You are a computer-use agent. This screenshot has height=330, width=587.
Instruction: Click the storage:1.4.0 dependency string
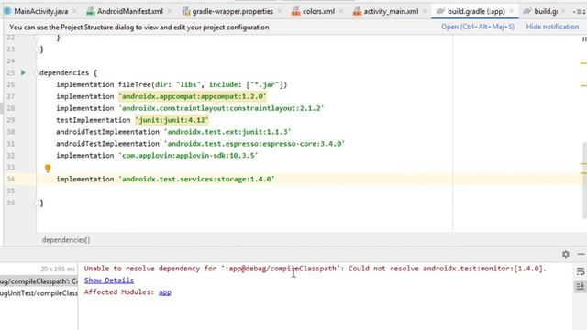[196, 180]
